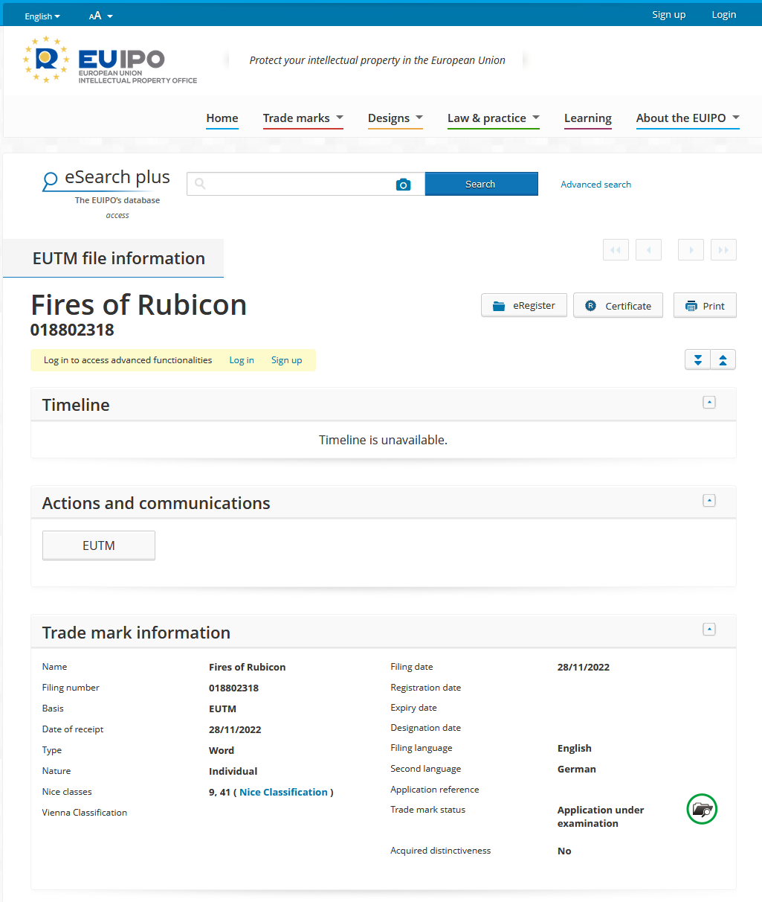The width and height of the screenshot is (762, 902).
Task: Go to first record arrow button
Action: pos(616,250)
